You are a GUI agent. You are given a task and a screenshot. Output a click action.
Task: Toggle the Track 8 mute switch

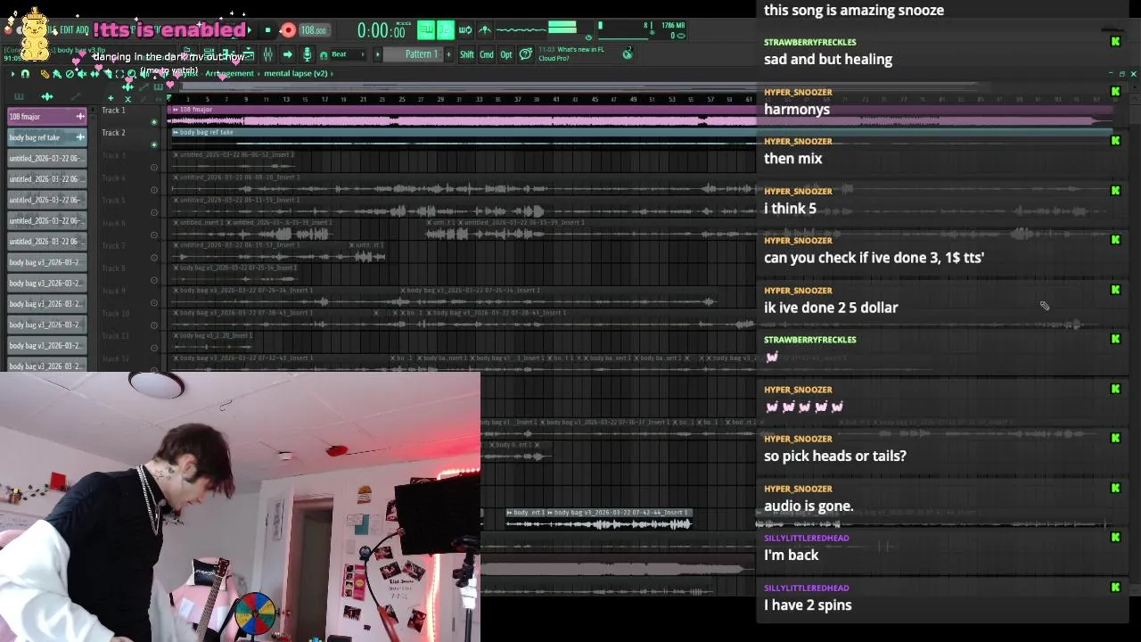tap(153, 280)
